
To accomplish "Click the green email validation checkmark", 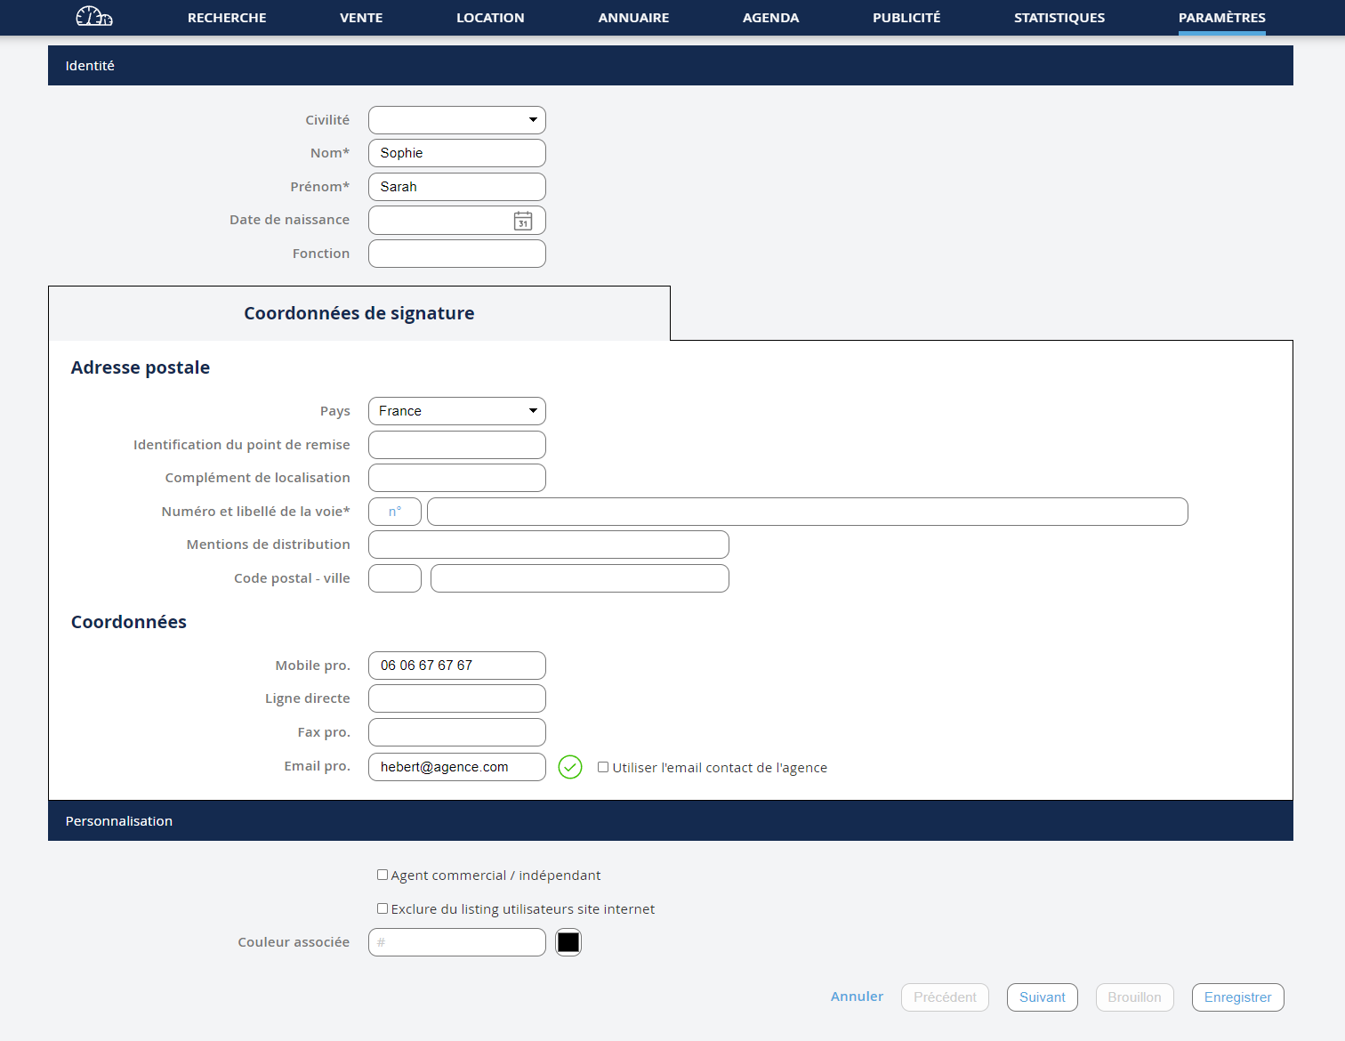I will (x=570, y=767).
